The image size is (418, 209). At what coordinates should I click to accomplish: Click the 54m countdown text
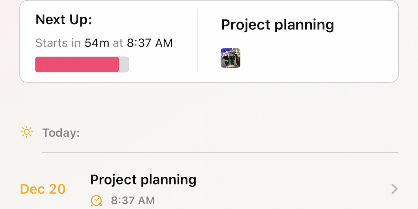pos(97,43)
